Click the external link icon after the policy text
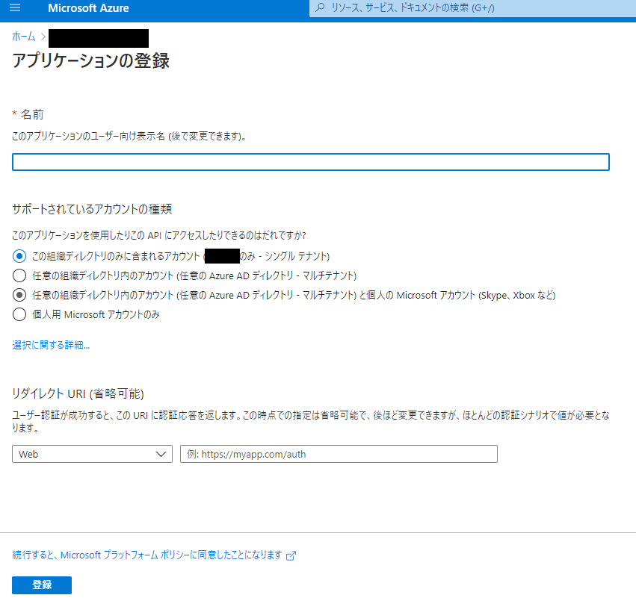Image resolution: width=636 pixels, height=598 pixels. tap(290, 555)
